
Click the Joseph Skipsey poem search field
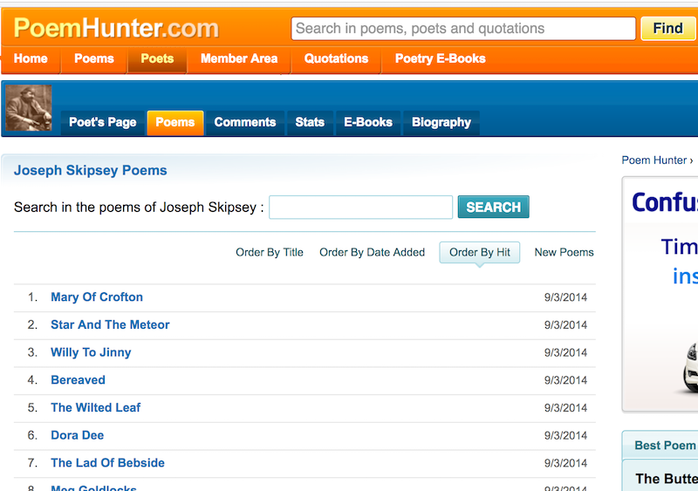360,208
